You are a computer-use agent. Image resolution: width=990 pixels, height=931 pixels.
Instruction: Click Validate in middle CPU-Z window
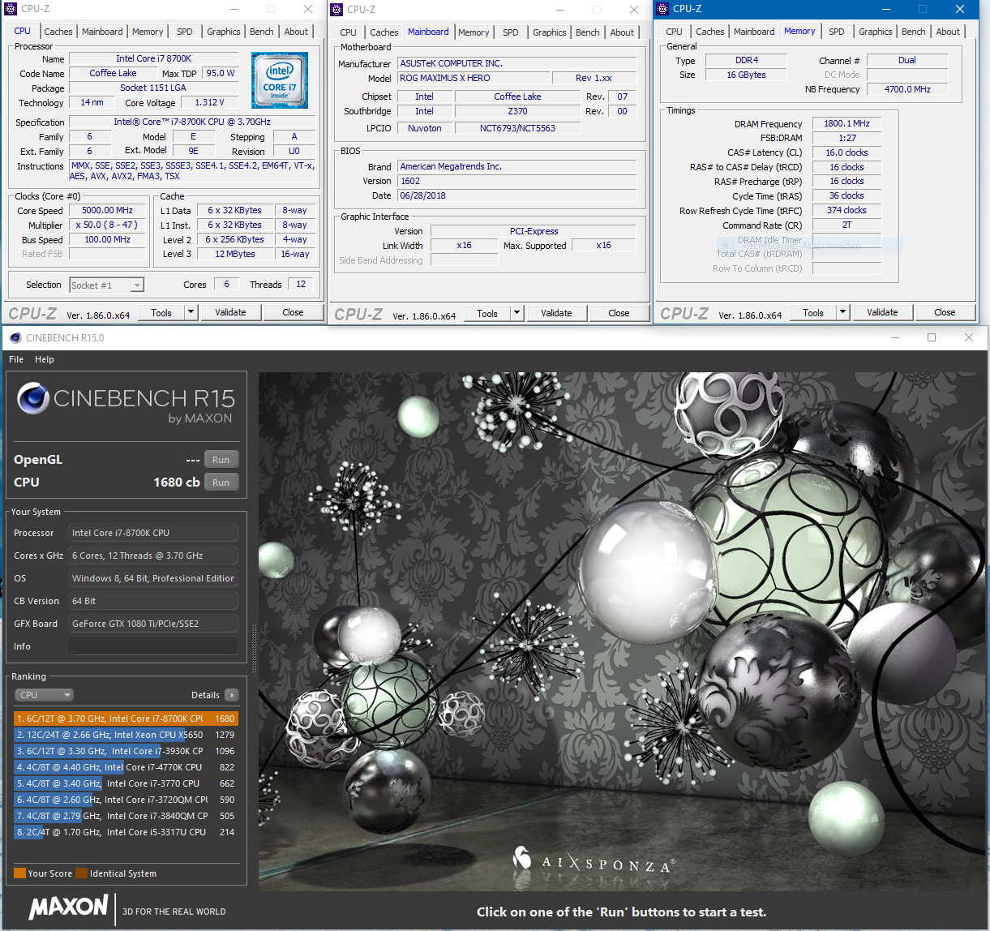click(556, 313)
